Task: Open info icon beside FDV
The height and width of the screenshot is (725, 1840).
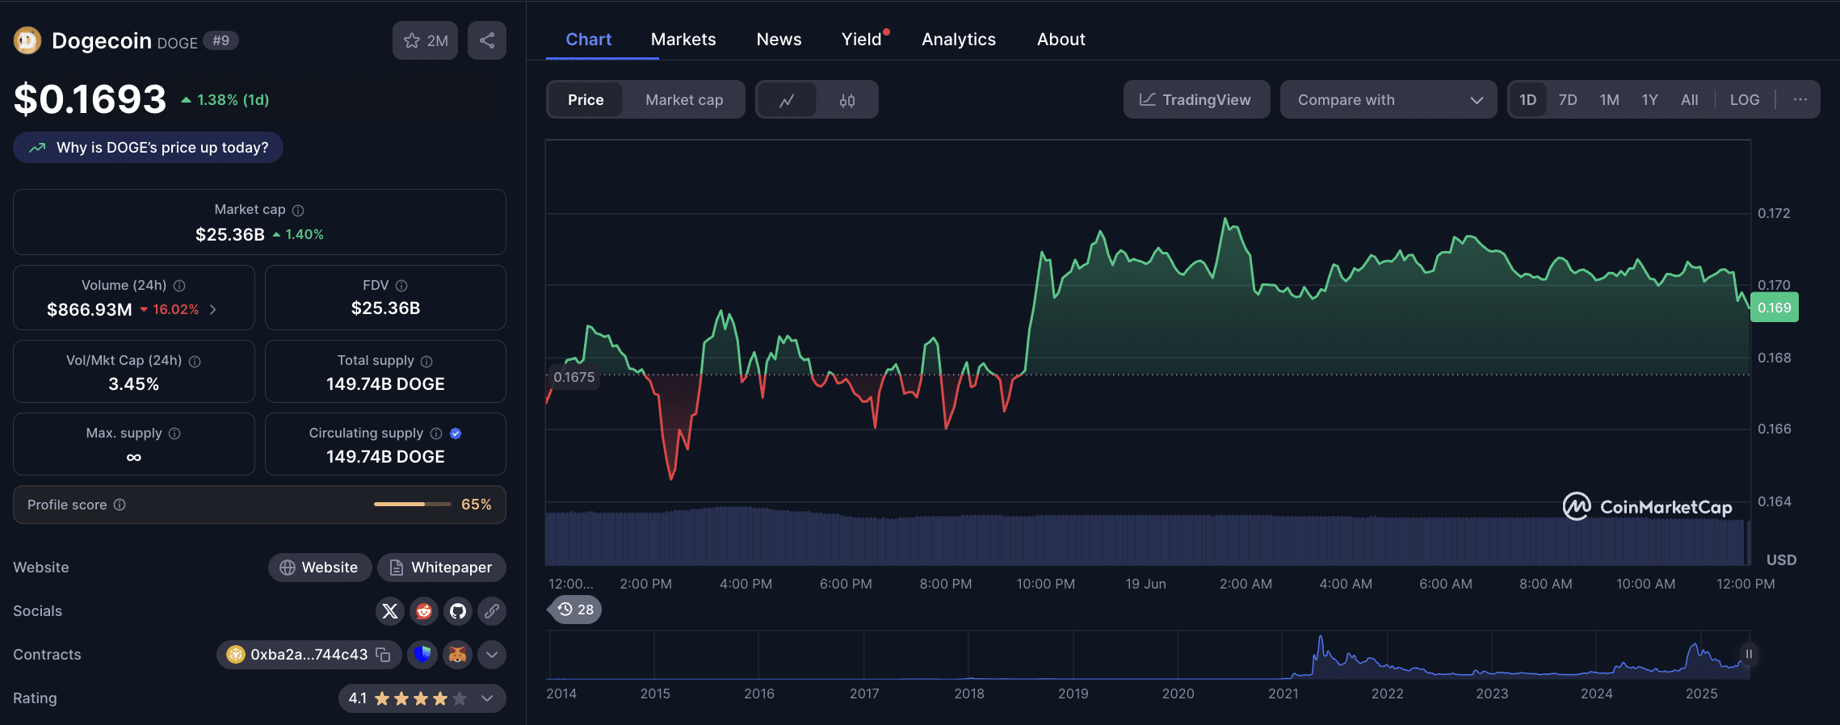Action: pyautogui.click(x=401, y=286)
